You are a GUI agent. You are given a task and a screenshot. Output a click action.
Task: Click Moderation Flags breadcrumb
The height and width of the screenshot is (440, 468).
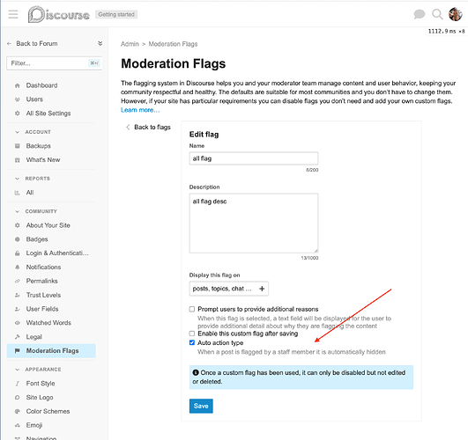pos(173,44)
